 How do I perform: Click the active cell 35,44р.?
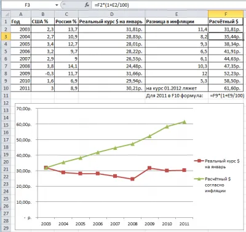226,37
